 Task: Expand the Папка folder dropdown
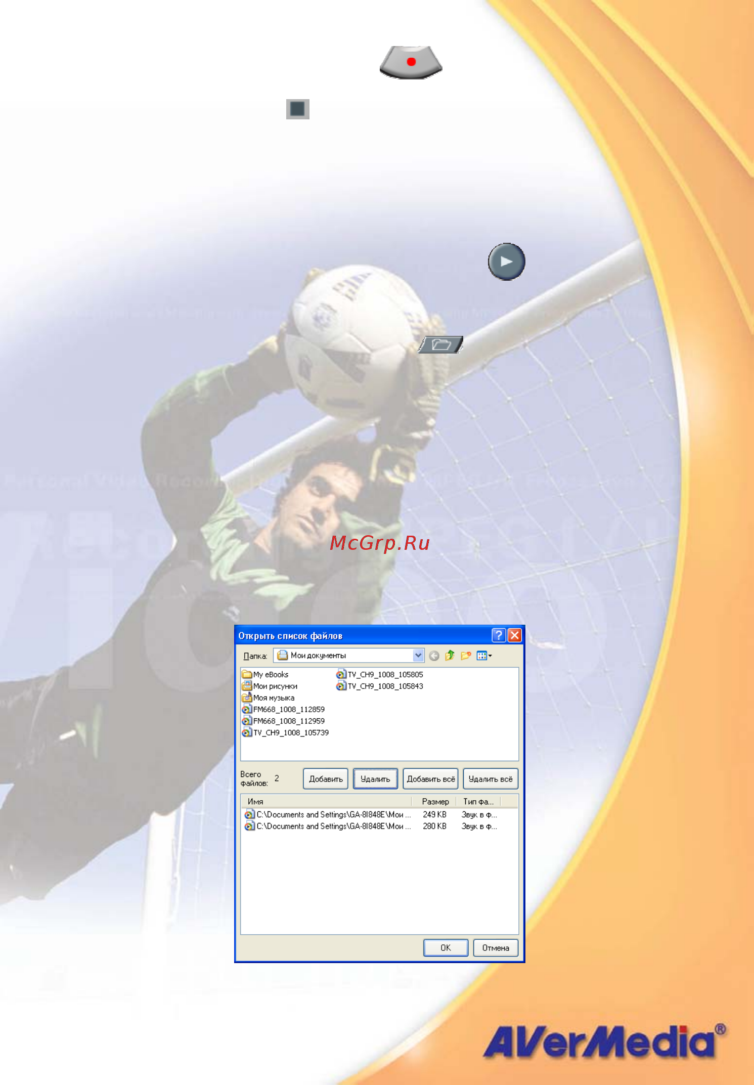418,656
